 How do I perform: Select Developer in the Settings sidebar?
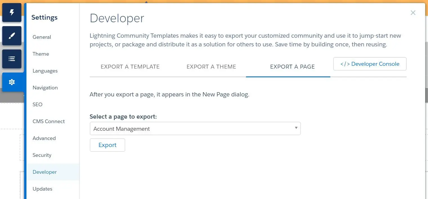tap(53, 172)
